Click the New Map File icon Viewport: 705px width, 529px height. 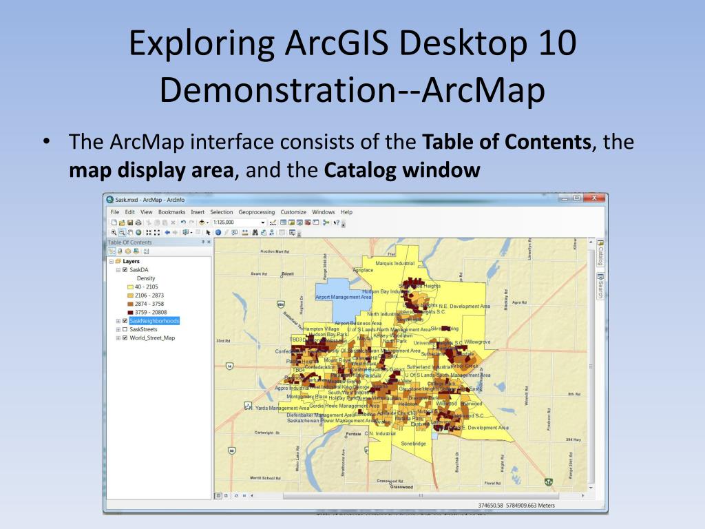[114, 222]
